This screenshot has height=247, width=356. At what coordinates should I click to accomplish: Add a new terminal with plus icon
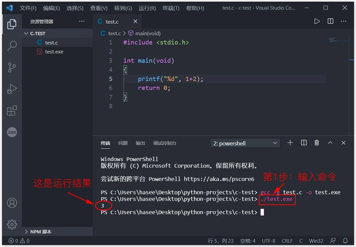pyautogui.click(x=290, y=143)
